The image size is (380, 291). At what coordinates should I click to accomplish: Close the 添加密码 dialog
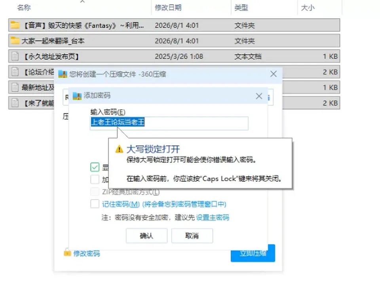click(259, 96)
